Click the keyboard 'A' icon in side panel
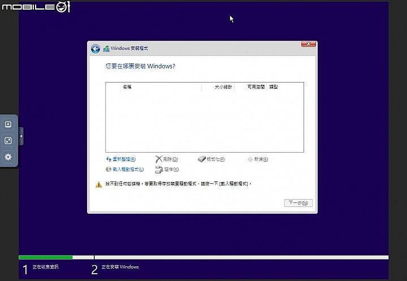 8,124
